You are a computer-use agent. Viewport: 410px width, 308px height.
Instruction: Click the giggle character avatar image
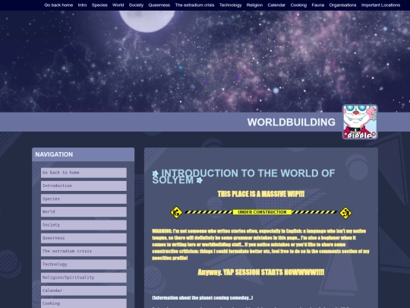360,122
